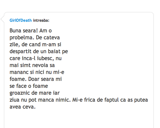
Task: Click the 'intreaba:' label next to username
Action: coord(41,20)
